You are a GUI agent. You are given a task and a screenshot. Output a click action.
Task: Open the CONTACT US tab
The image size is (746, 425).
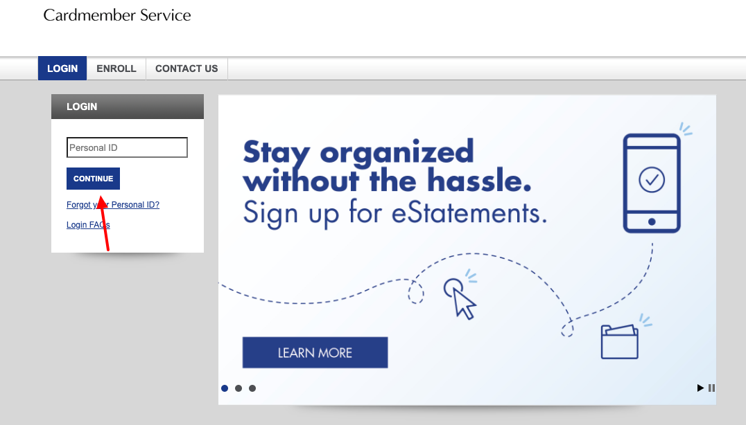point(186,69)
